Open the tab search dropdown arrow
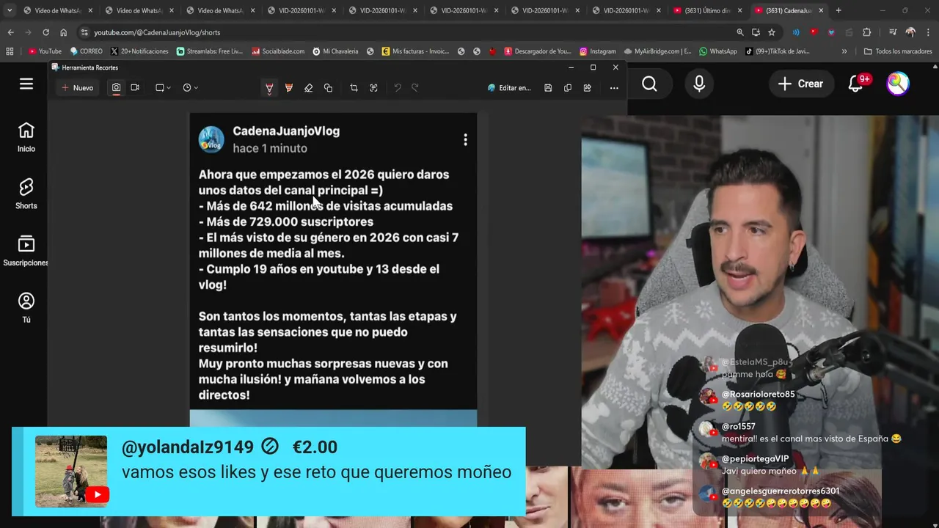Screen dimensions: 939x528 tap(9, 10)
